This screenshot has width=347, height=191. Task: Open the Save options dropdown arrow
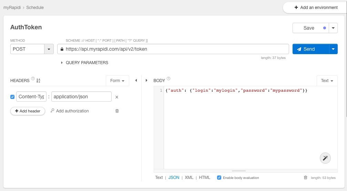point(333,28)
